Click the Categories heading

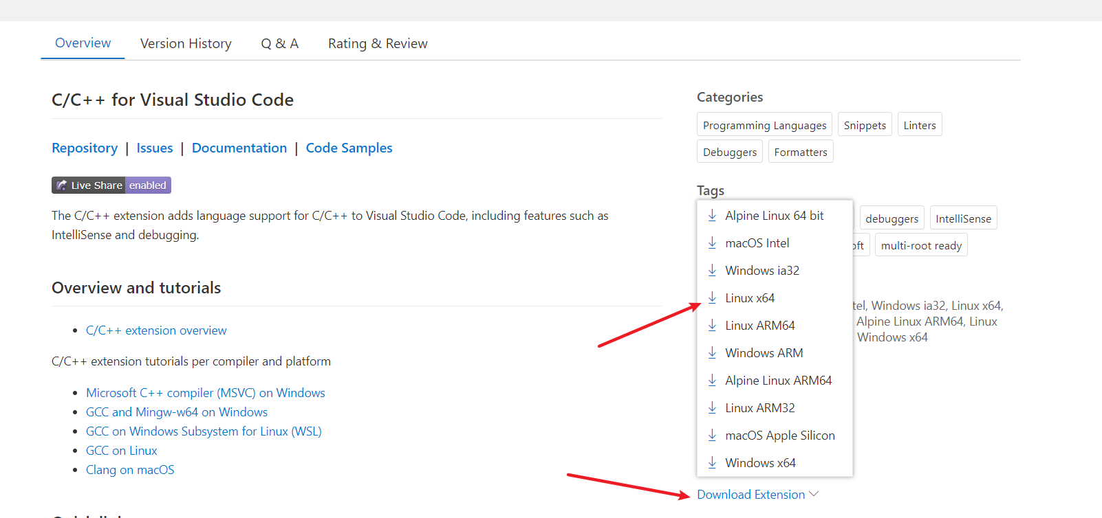pyautogui.click(x=730, y=98)
